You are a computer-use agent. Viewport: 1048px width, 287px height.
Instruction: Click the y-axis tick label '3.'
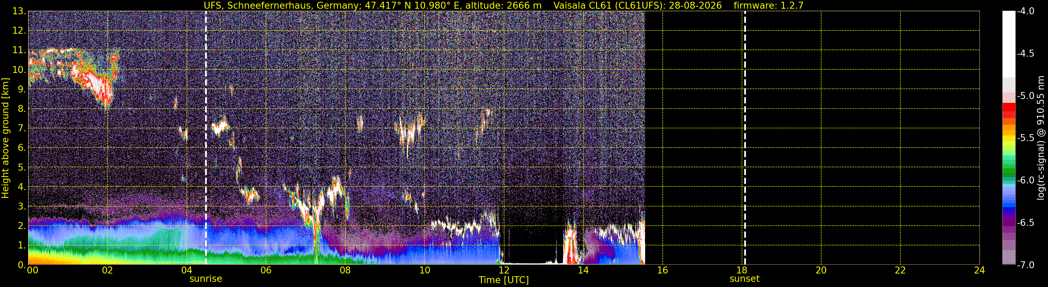click(x=22, y=206)
